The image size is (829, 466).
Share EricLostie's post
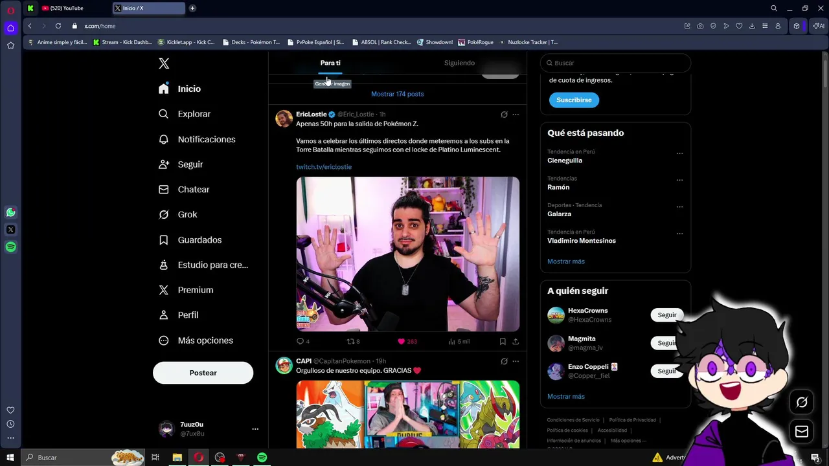pyautogui.click(x=516, y=341)
